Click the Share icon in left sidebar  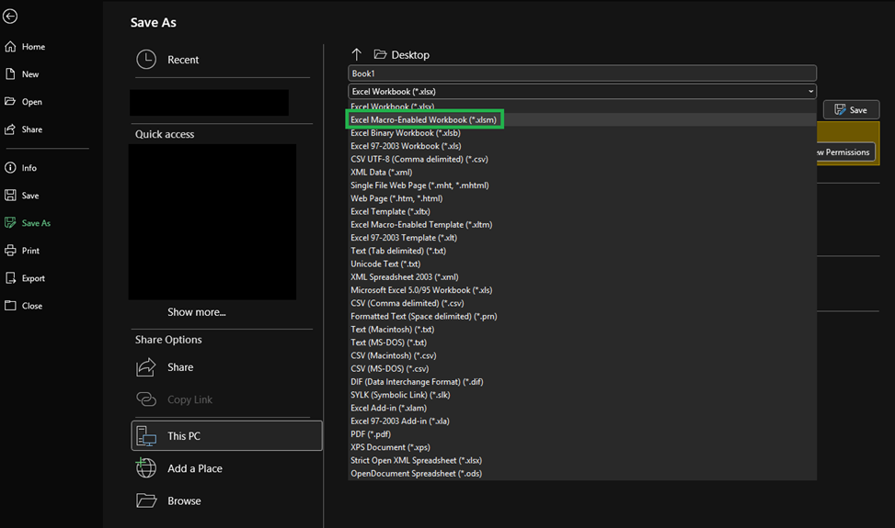click(10, 129)
